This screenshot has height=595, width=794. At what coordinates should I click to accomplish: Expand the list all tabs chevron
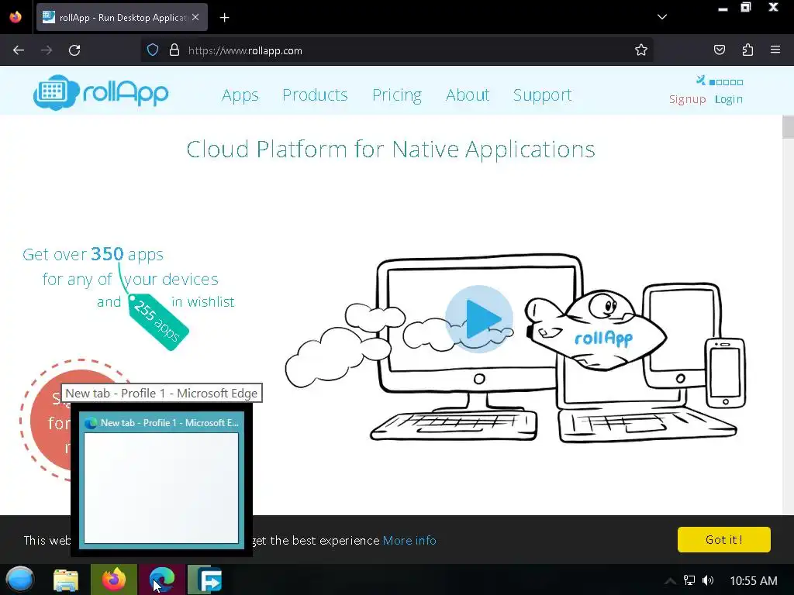tap(662, 17)
